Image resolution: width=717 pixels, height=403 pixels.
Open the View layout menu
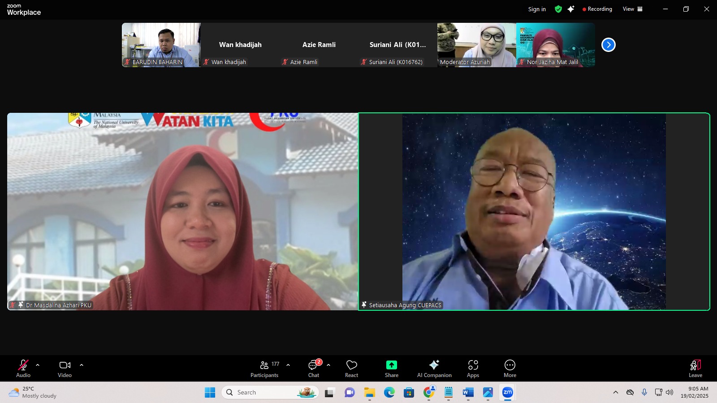point(632,9)
